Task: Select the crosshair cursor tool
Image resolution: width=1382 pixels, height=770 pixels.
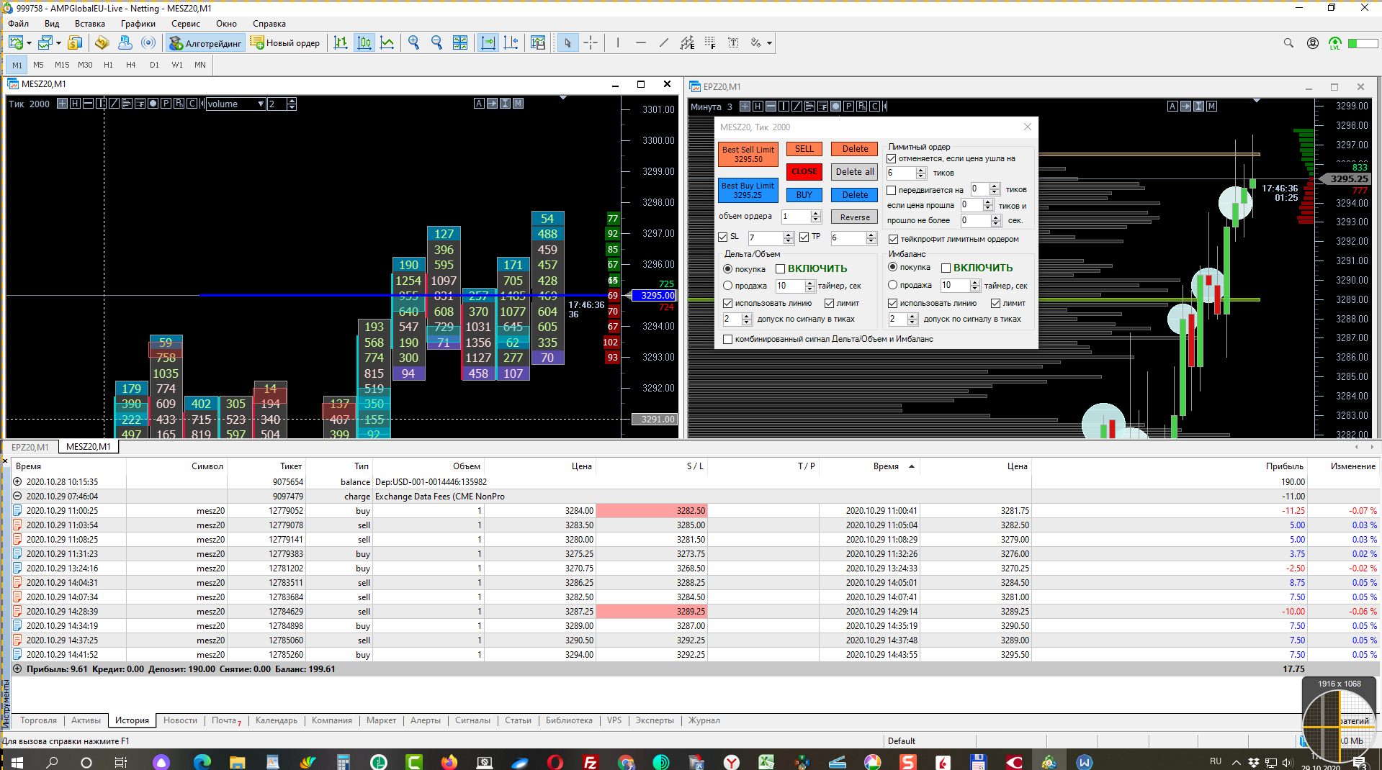Action: pyautogui.click(x=591, y=43)
